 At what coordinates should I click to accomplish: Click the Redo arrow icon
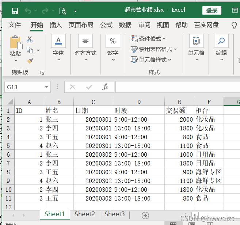[x=45, y=11]
